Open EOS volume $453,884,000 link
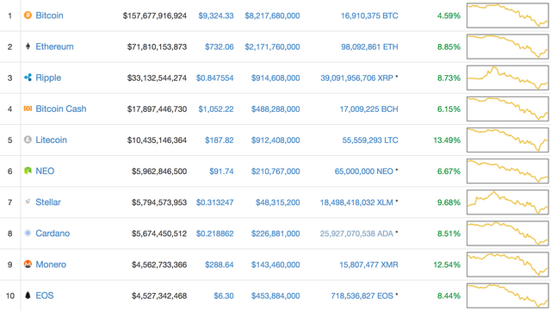551x311 pixels. point(275,295)
